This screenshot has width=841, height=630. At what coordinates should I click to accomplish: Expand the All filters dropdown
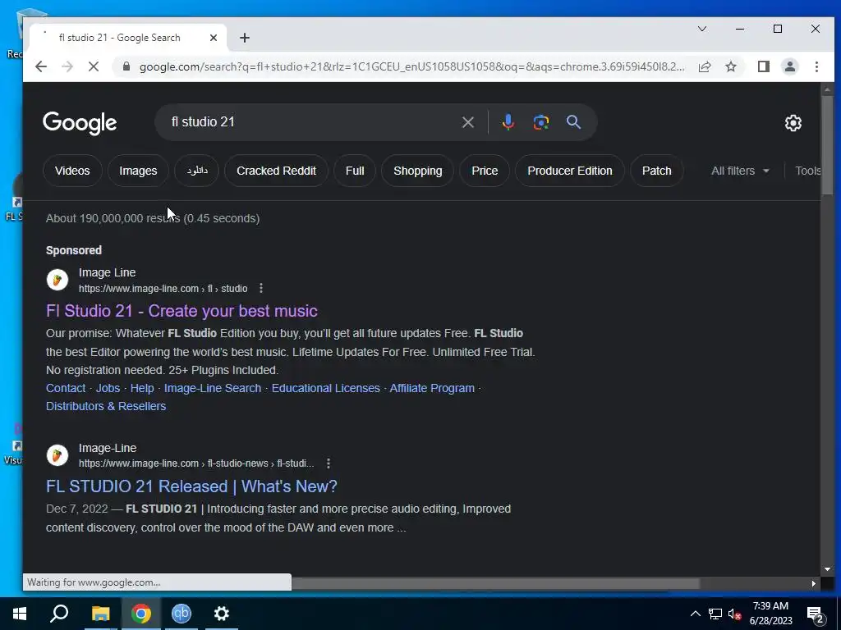(740, 171)
